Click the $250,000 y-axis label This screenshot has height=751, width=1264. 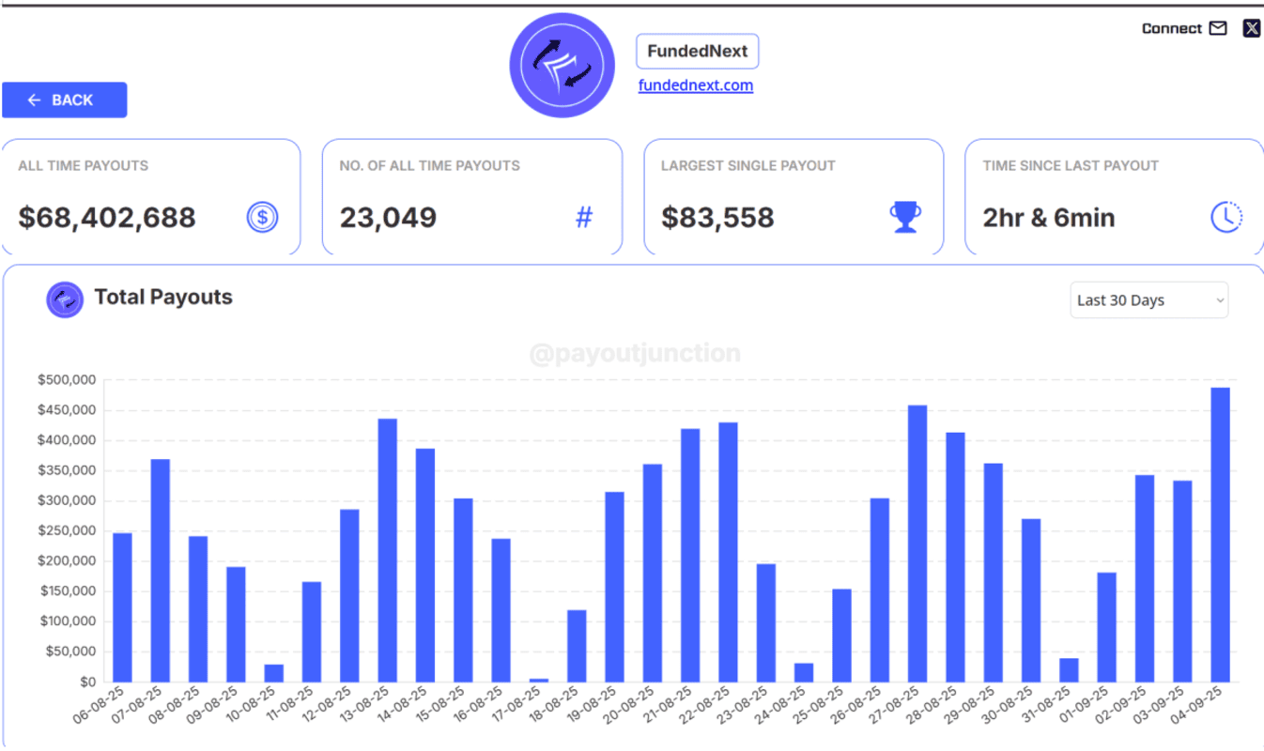pyautogui.click(x=67, y=530)
